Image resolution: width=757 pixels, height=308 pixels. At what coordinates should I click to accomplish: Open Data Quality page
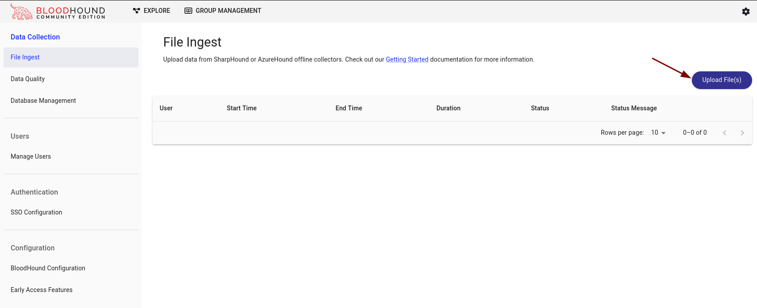point(27,79)
